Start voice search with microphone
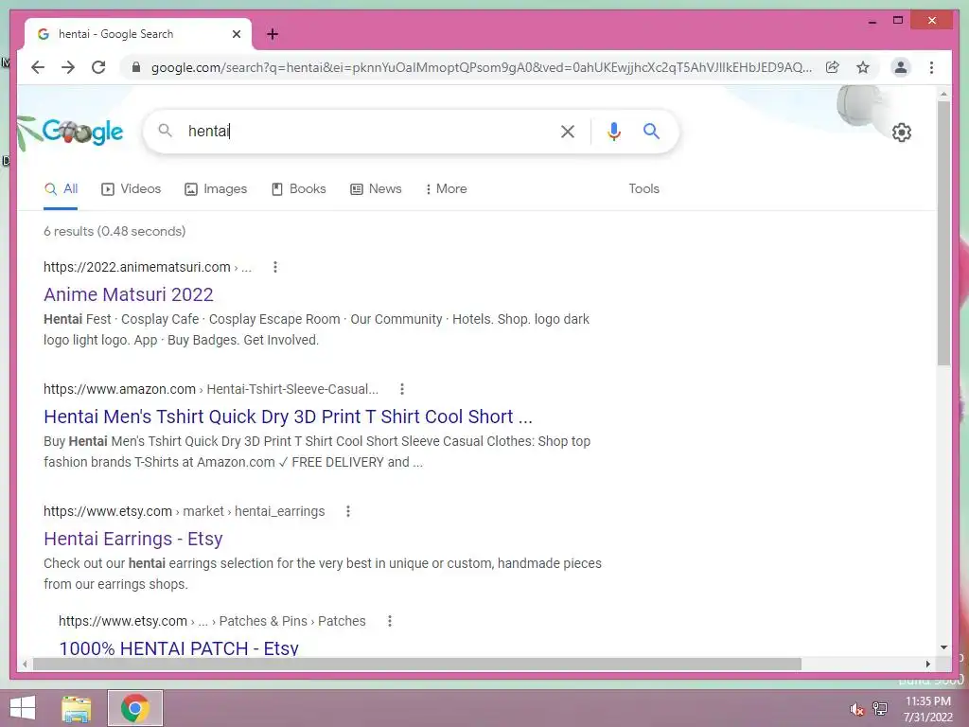969x727 pixels. click(x=613, y=131)
